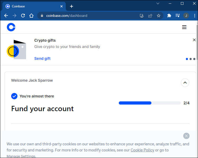Screen dimensions: 198x158
Task: Click the 2/4 progress count text
Action: point(186,103)
